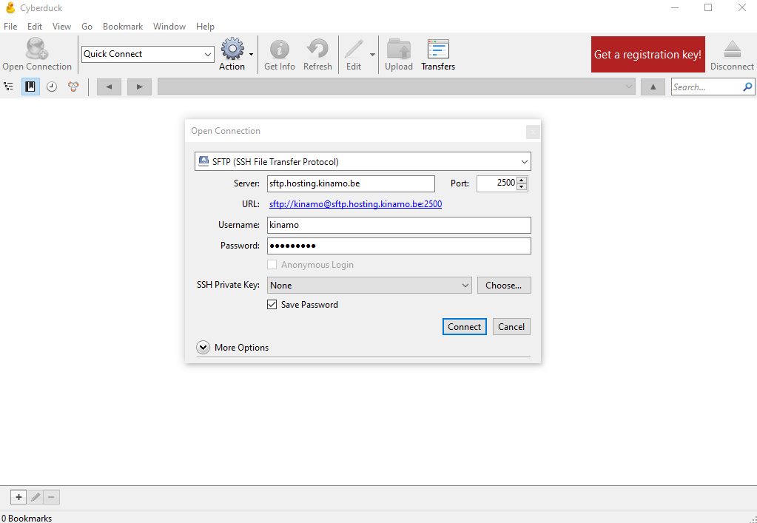The width and height of the screenshot is (757, 523).
Task: Show the History clock view
Action: (52, 87)
